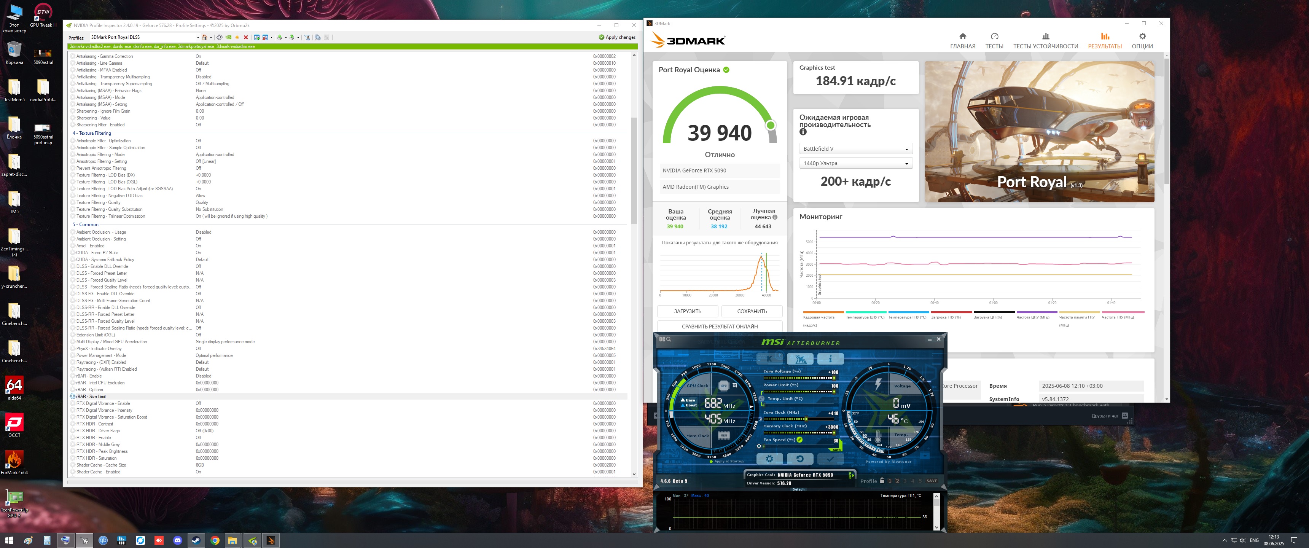This screenshot has height=548, width=1309.
Task: Open the Profiles dropdown showing 3DMark Port Royal DLSS
Action: (197, 37)
